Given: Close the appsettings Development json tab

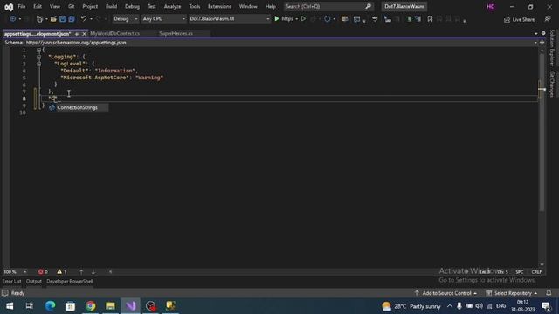Looking at the screenshot, I should click(x=84, y=34).
